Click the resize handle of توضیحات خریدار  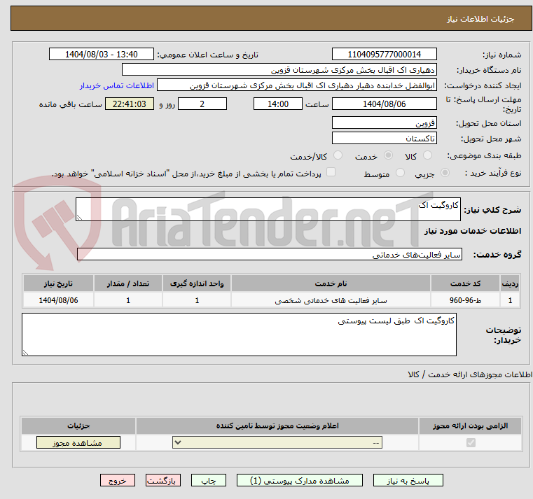coord(25,352)
